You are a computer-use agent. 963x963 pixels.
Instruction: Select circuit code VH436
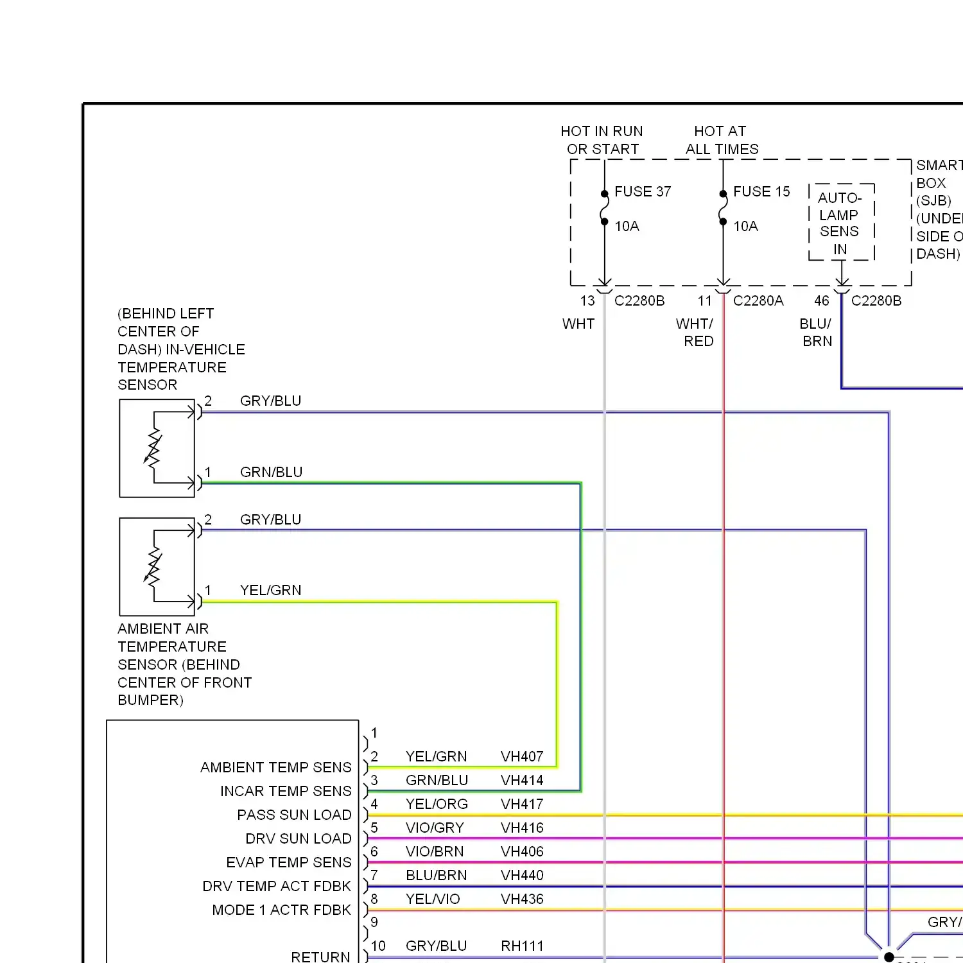pyautogui.click(x=522, y=899)
